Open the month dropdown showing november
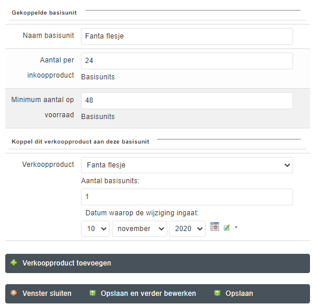The image size is (317, 304). pos(139,229)
